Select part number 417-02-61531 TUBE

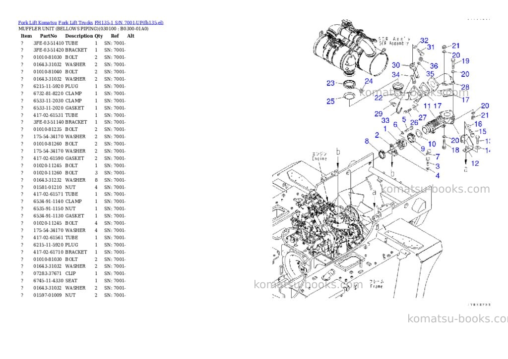point(56,115)
